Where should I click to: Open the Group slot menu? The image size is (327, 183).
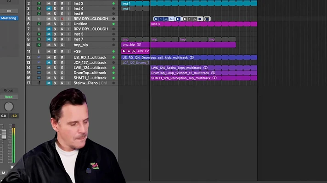(9, 91)
